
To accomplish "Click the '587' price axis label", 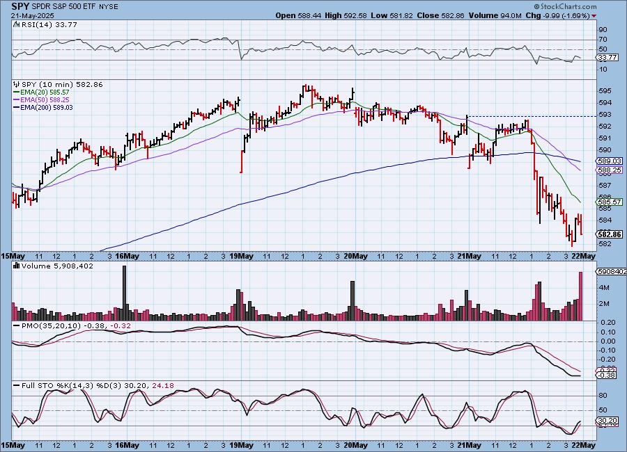I will [x=605, y=185].
